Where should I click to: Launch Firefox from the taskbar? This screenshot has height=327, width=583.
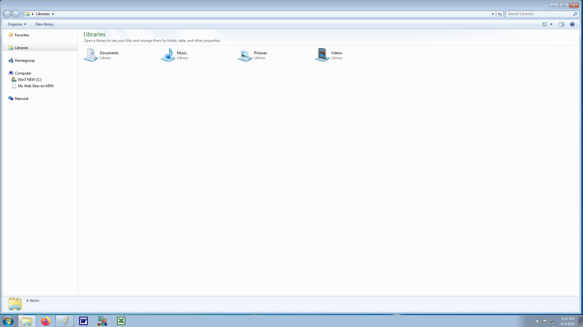[45, 321]
